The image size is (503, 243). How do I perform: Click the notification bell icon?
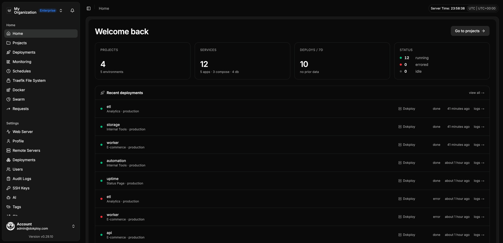[72, 11]
